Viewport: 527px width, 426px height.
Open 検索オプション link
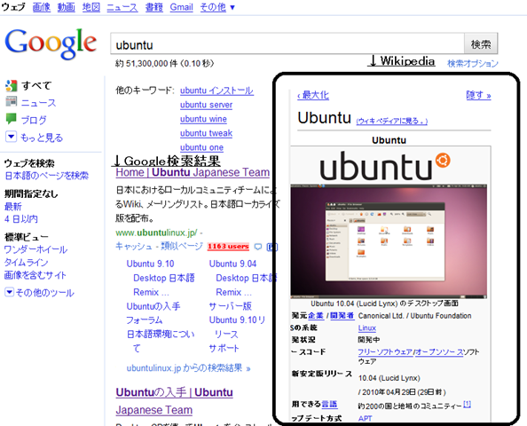point(473,63)
